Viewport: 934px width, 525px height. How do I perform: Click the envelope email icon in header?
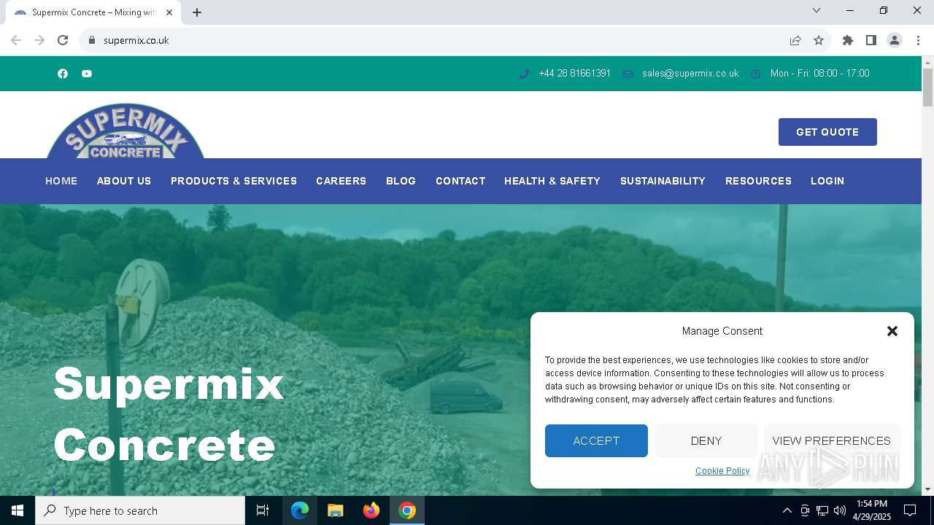point(628,74)
